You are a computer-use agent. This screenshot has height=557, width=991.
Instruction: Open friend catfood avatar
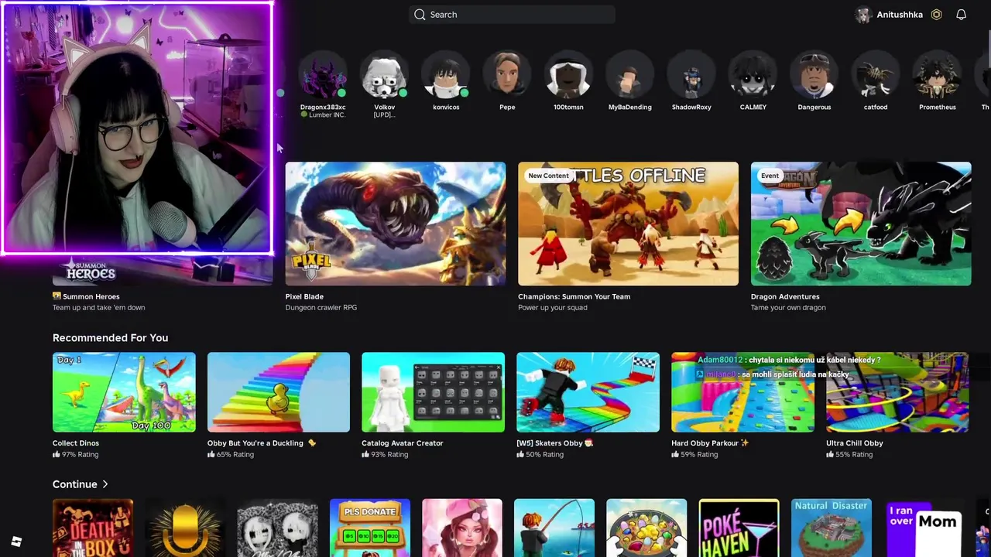click(x=876, y=77)
